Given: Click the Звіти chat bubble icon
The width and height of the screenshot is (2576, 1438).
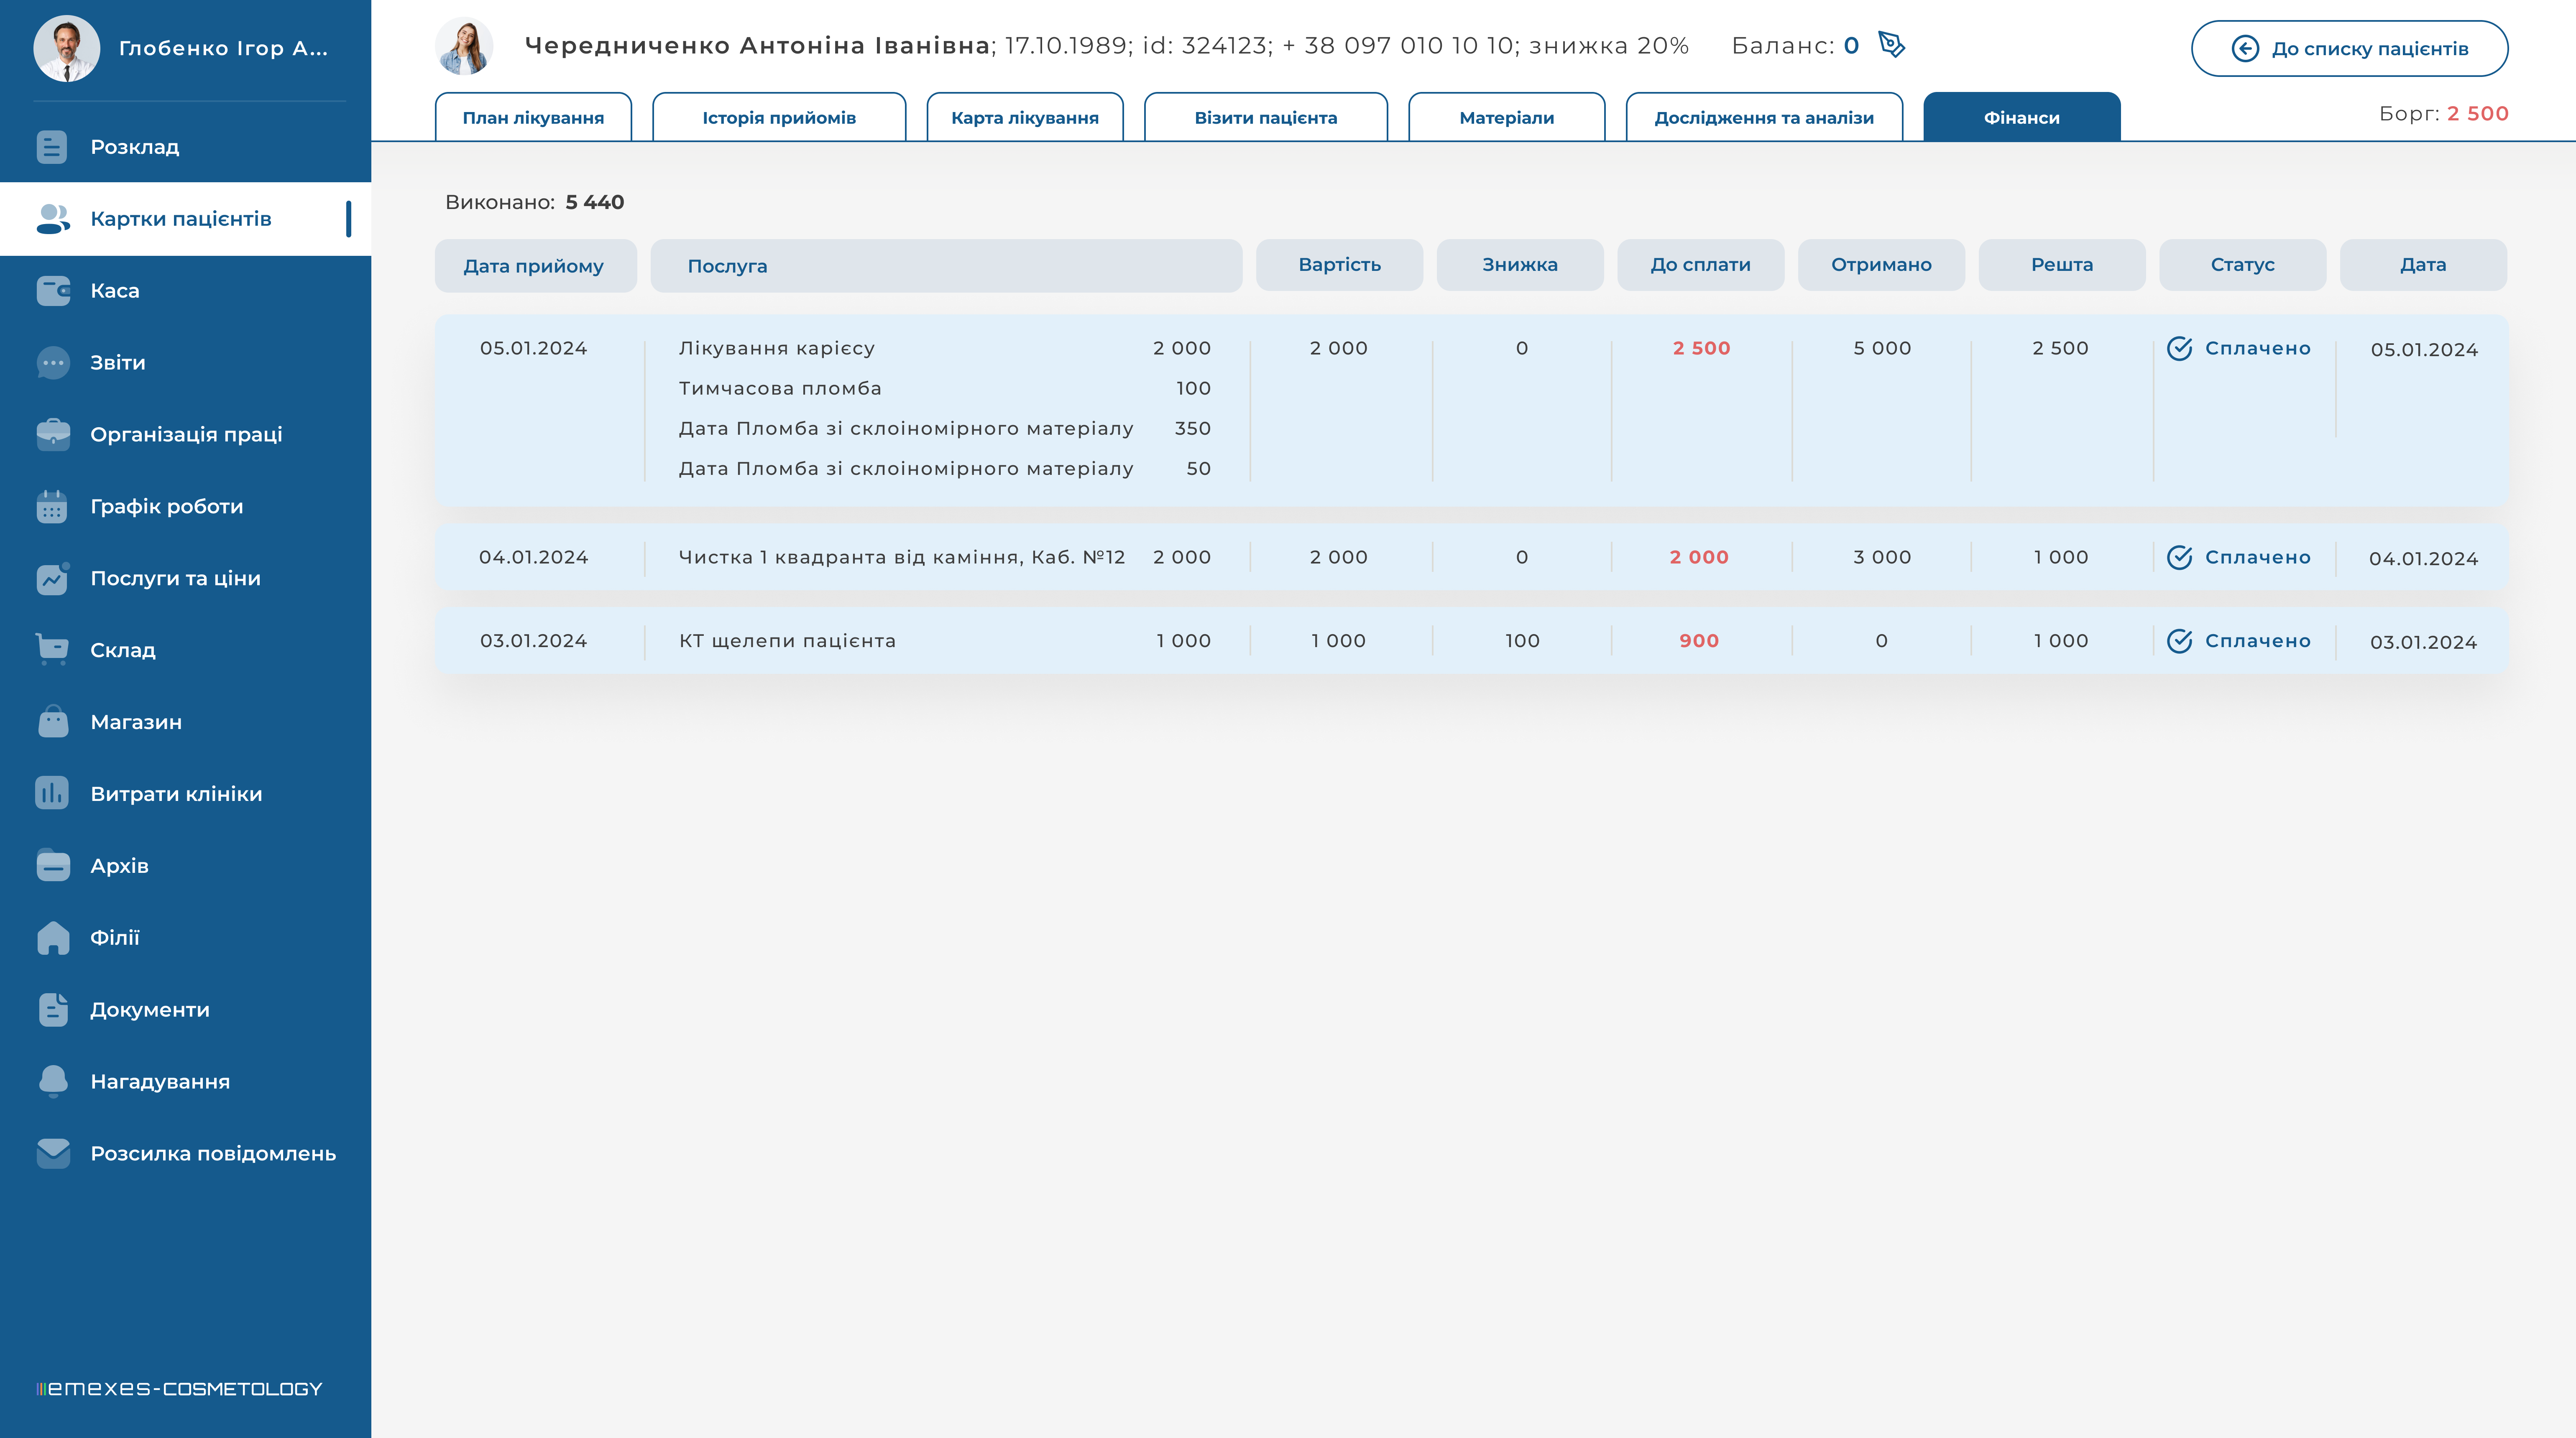Looking at the screenshot, I should (53, 363).
